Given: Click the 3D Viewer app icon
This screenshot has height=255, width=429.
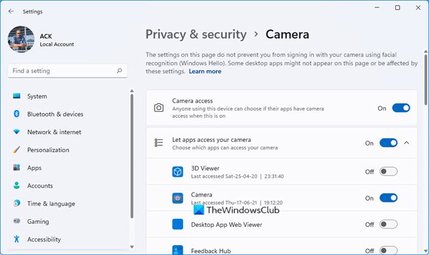Looking at the screenshot, I should tap(177, 172).
